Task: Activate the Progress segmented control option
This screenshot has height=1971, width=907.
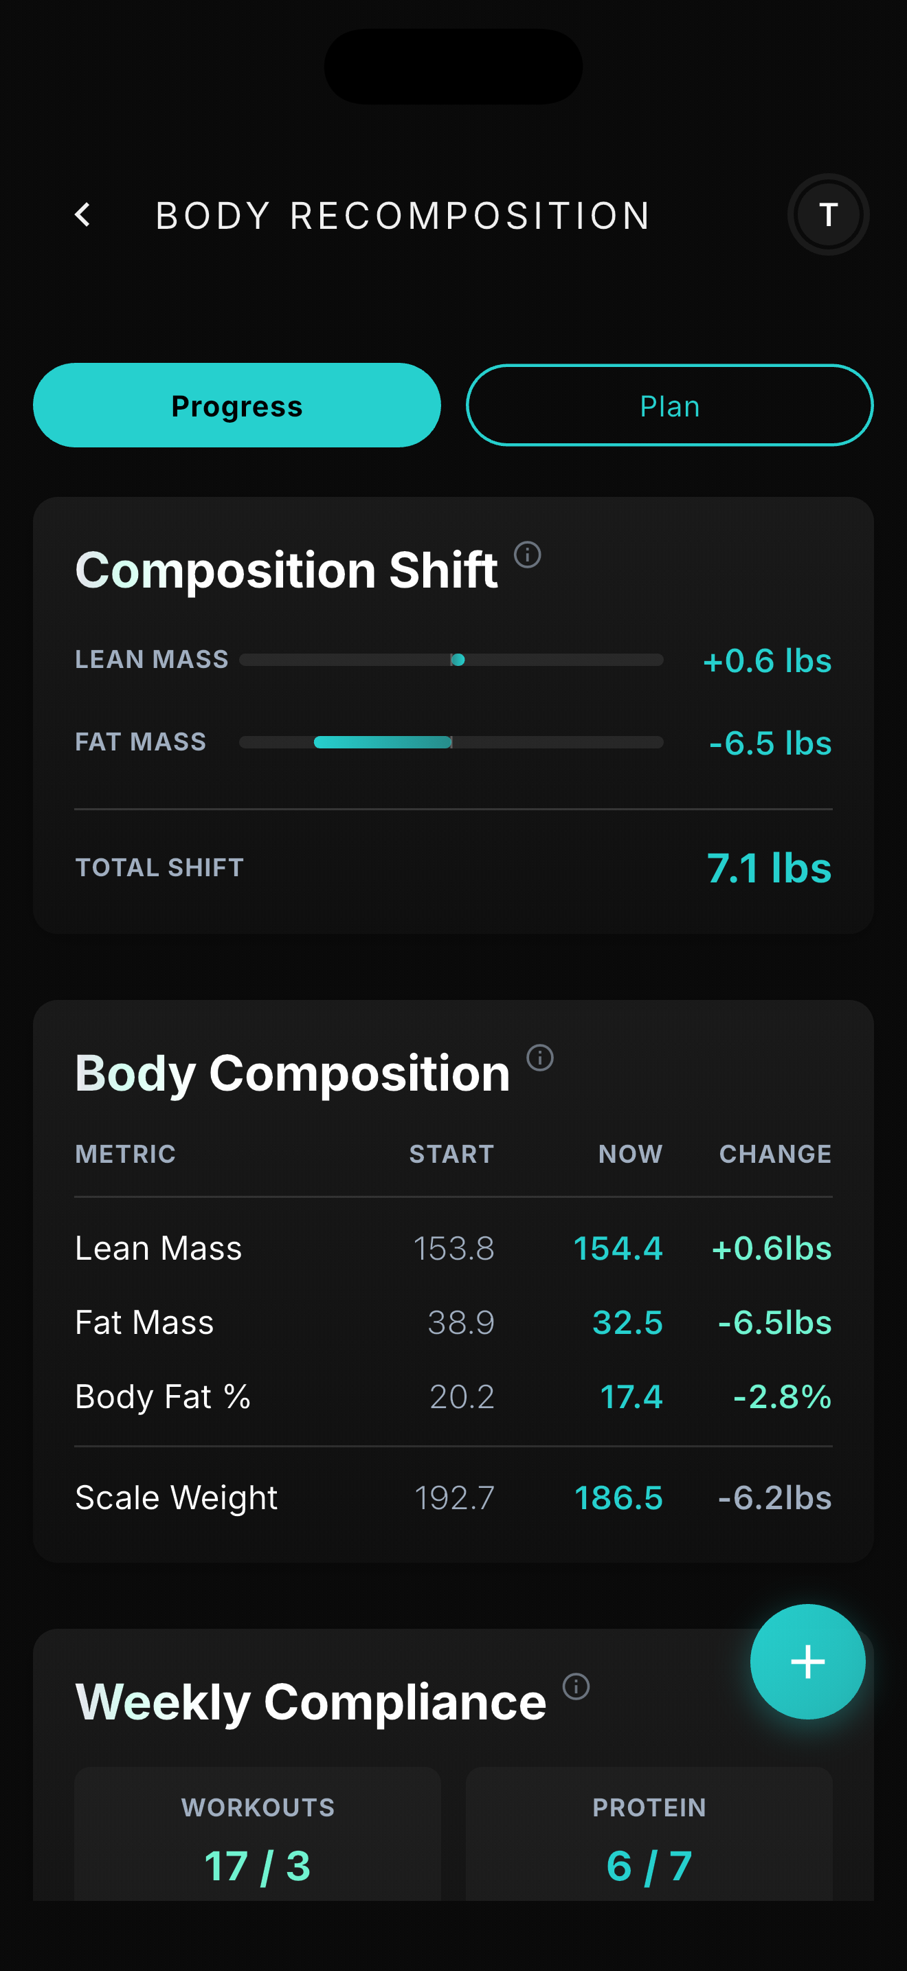Action: (x=237, y=405)
